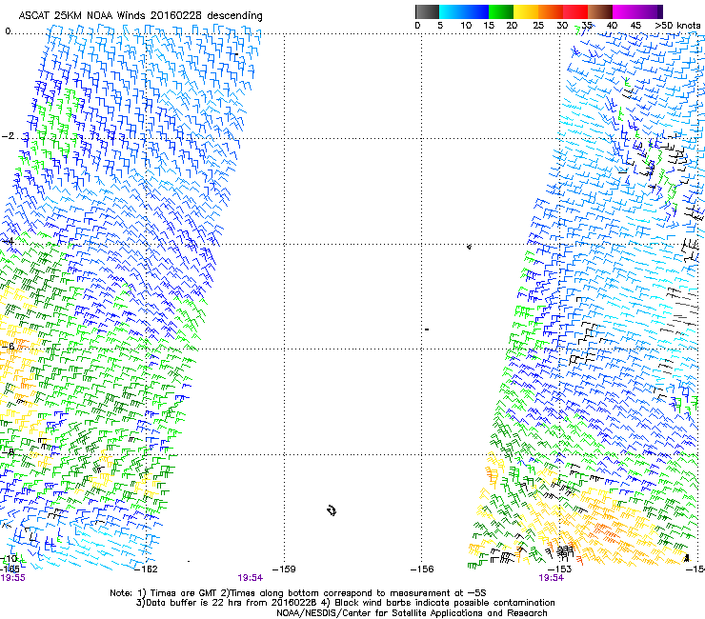The image size is (705, 619).
Task: Click the purple '19:55' time label
Action: pos(13,578)
